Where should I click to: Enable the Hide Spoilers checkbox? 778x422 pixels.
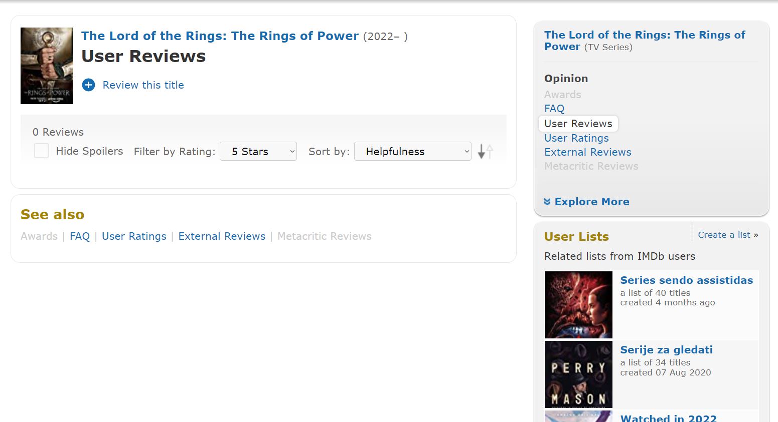click(41, 151)
